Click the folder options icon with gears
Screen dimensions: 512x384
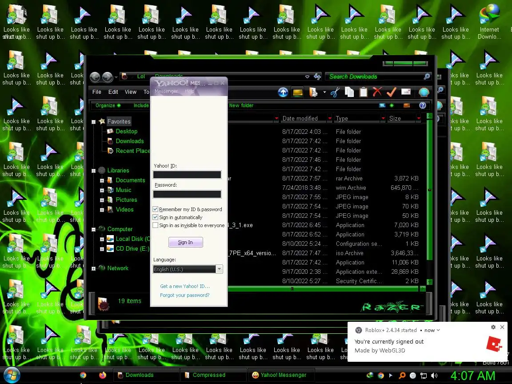coord(313,92)
